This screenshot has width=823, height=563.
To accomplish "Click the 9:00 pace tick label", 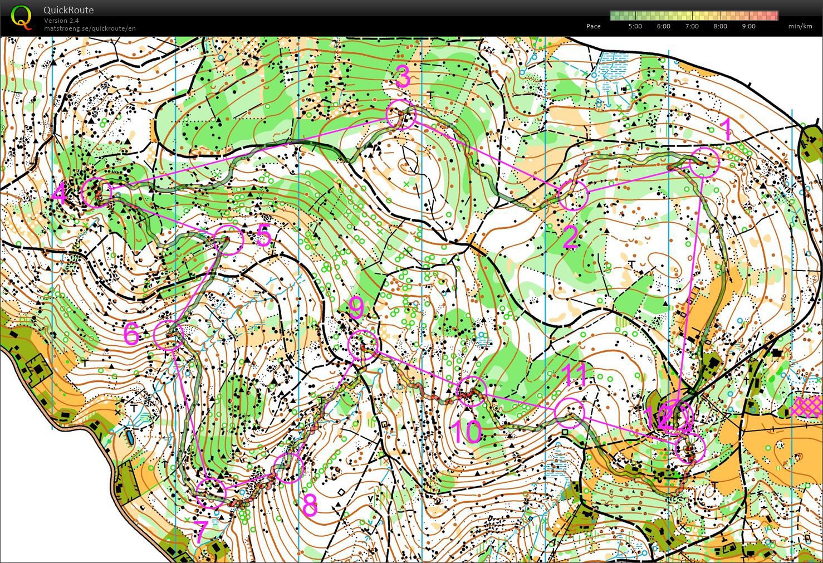I will click(x=748, y=26).
